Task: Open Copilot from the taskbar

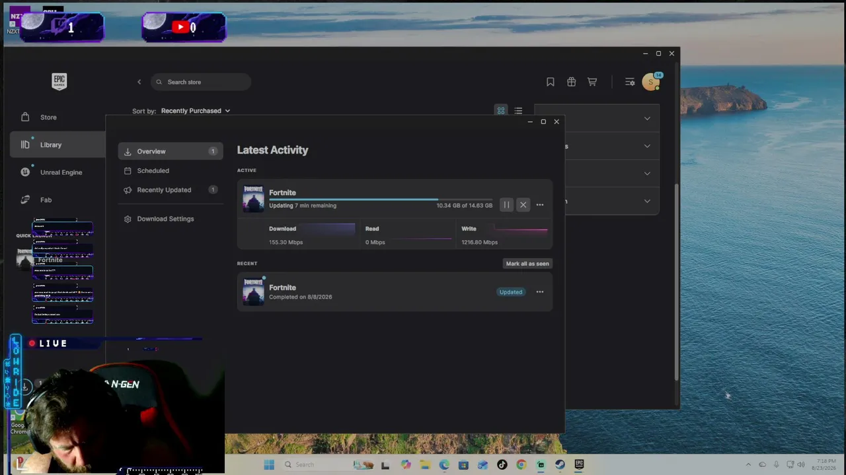Action: pos(406,465)
